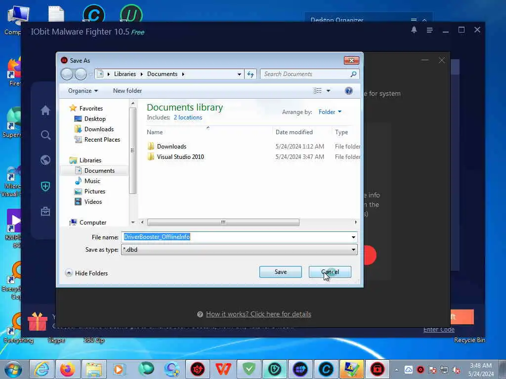Screen dimensions: 506x379
Task: Open the Home icon in IObit sidebar
Action: (x=45, y=110)
